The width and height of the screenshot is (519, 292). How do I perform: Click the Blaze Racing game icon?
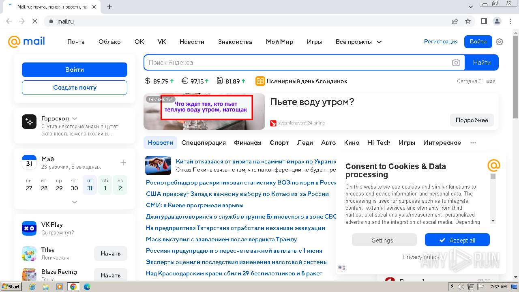click(29, 275)
